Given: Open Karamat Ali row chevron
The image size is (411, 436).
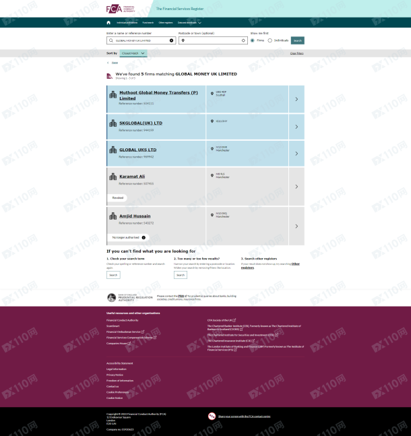Looking at the screenshot, I should (296, 187).
